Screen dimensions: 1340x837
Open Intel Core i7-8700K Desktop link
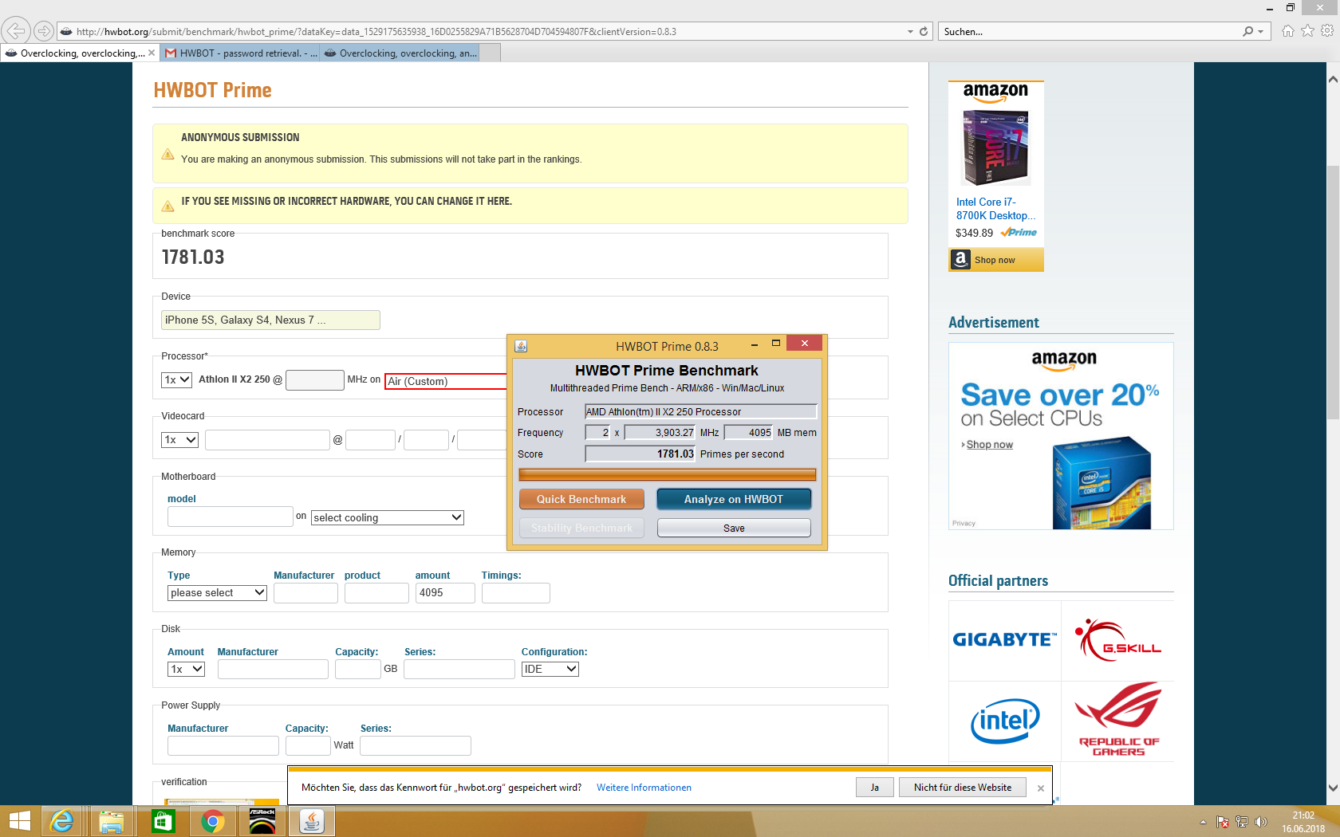point(995,209)
